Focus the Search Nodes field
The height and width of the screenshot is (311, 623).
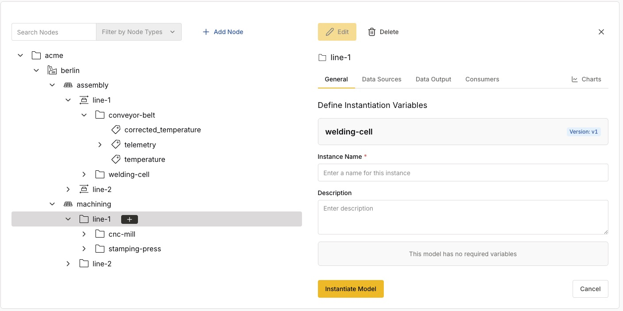point(54,32)
